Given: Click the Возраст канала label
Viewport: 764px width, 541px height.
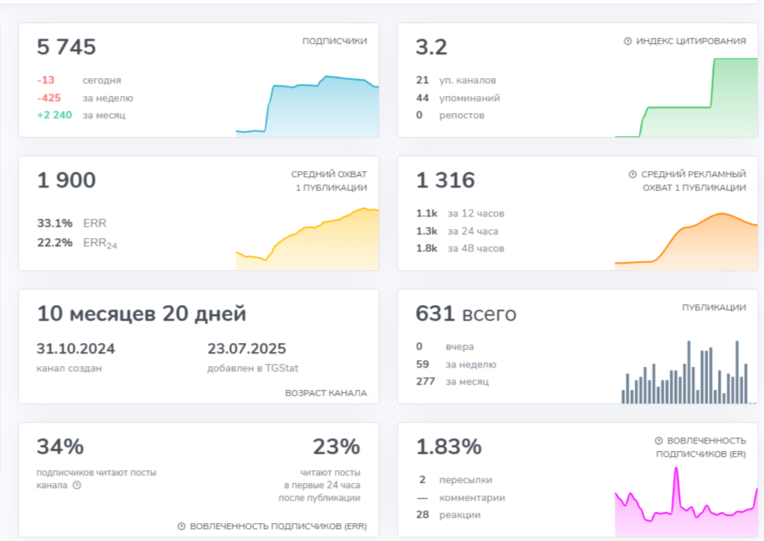Looking at the screenshot, I should click(x=326, y=393).
